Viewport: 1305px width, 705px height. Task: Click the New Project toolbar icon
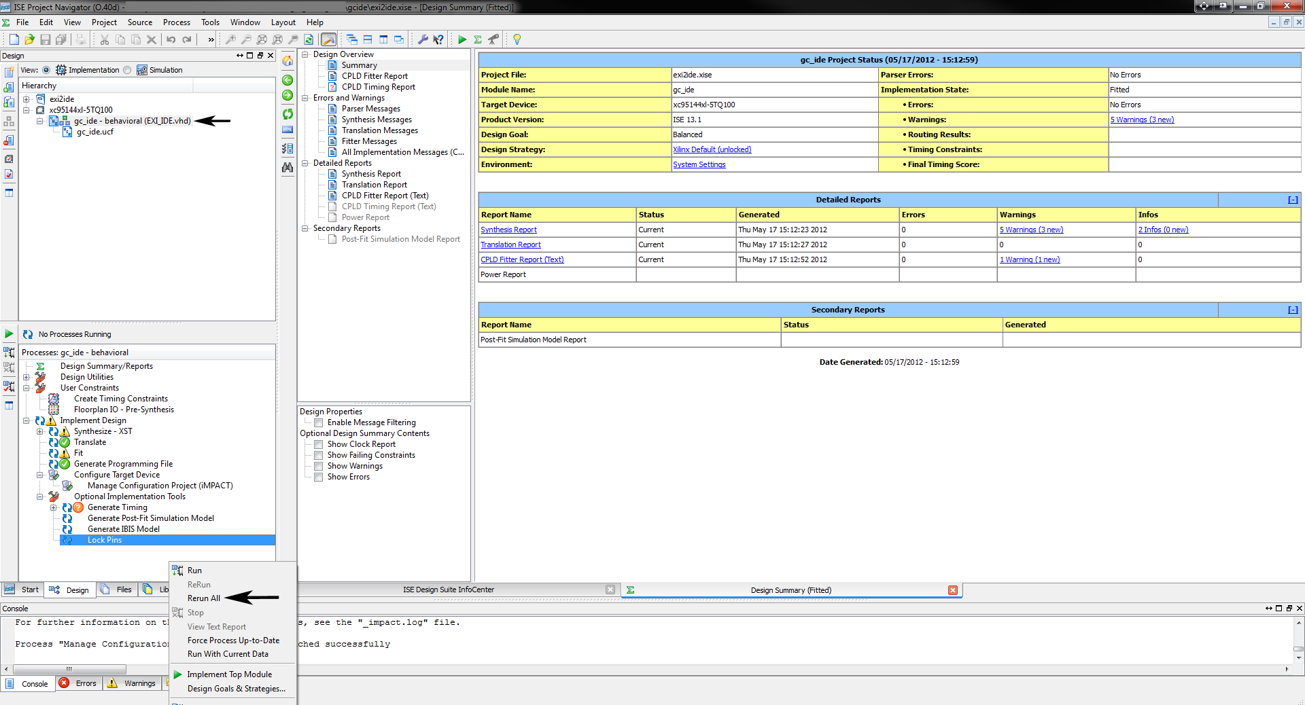(14, 39)
